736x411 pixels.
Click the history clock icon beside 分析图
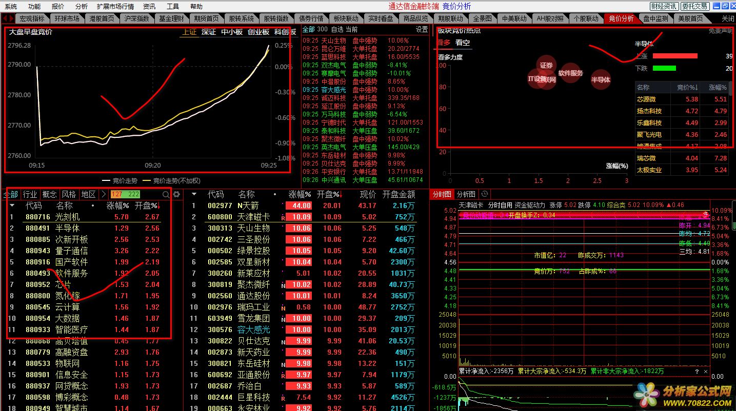(485, 194)
